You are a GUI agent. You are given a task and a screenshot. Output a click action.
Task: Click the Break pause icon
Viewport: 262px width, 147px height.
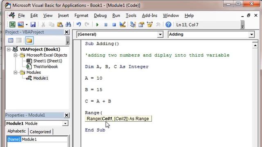click(x=106, y=25)
